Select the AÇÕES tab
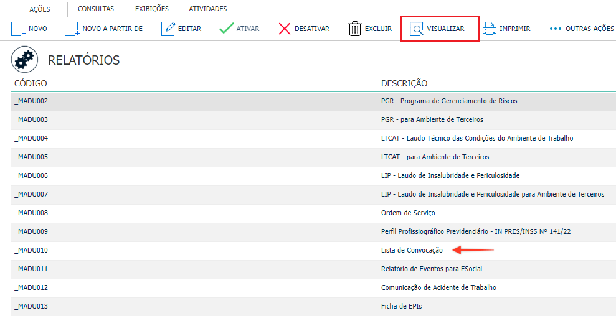Viewport: 616px width, 316px height. click(39, 9)
